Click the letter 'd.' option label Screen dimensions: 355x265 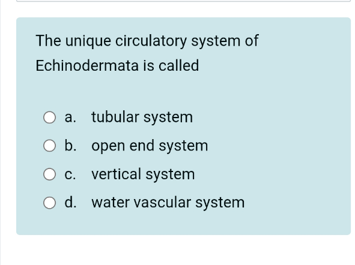pyautogui.click(x=70, y=203)
